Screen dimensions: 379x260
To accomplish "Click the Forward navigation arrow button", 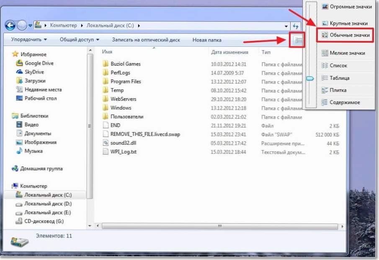I will 22,25.
